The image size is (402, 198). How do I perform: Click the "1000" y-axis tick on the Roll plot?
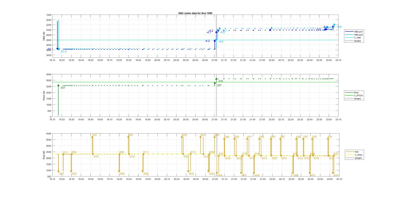point(49,170)
